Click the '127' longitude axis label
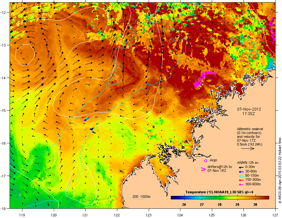This screenshot has height=218, width=282. click(275, 215)
